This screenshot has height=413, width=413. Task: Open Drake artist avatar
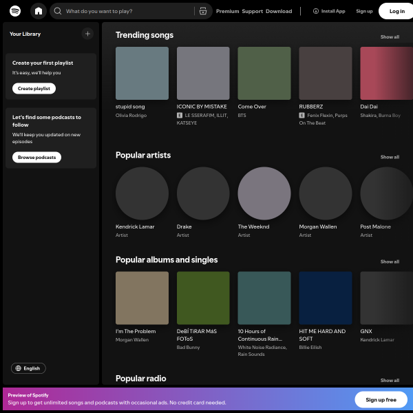click(x=203, y=193)
